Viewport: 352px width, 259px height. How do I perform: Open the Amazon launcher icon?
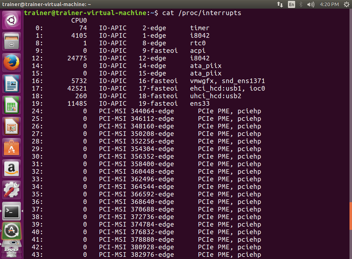click(x=12, y=169)
